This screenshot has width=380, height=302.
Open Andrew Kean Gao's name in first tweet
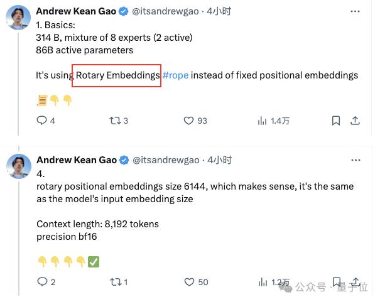point(75,11)
